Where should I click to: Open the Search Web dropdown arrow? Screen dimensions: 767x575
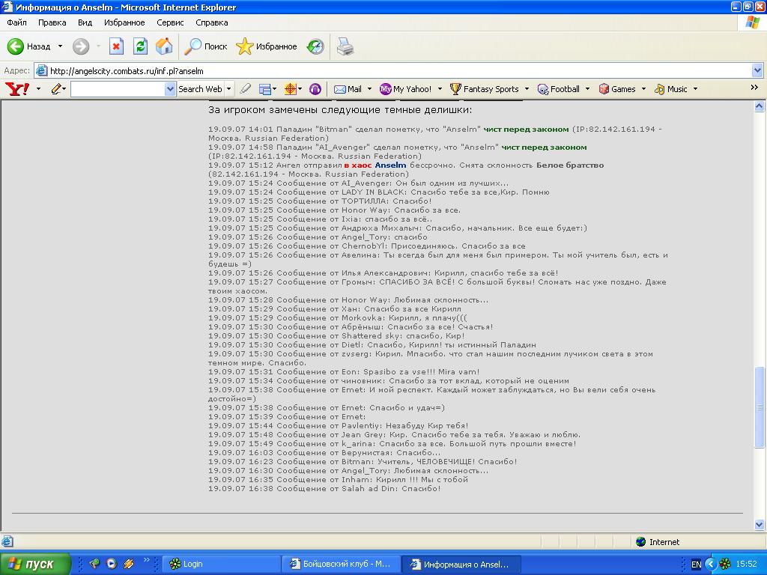(228, 89)
